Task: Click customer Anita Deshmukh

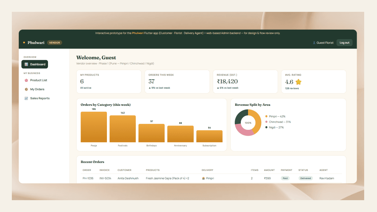Action: (128, 178)
